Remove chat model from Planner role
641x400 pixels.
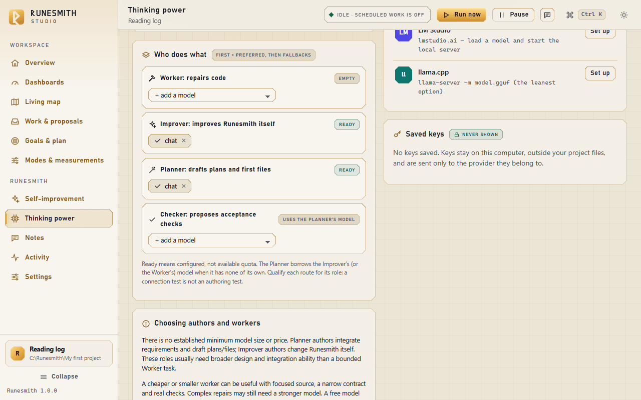click(184, 186)
